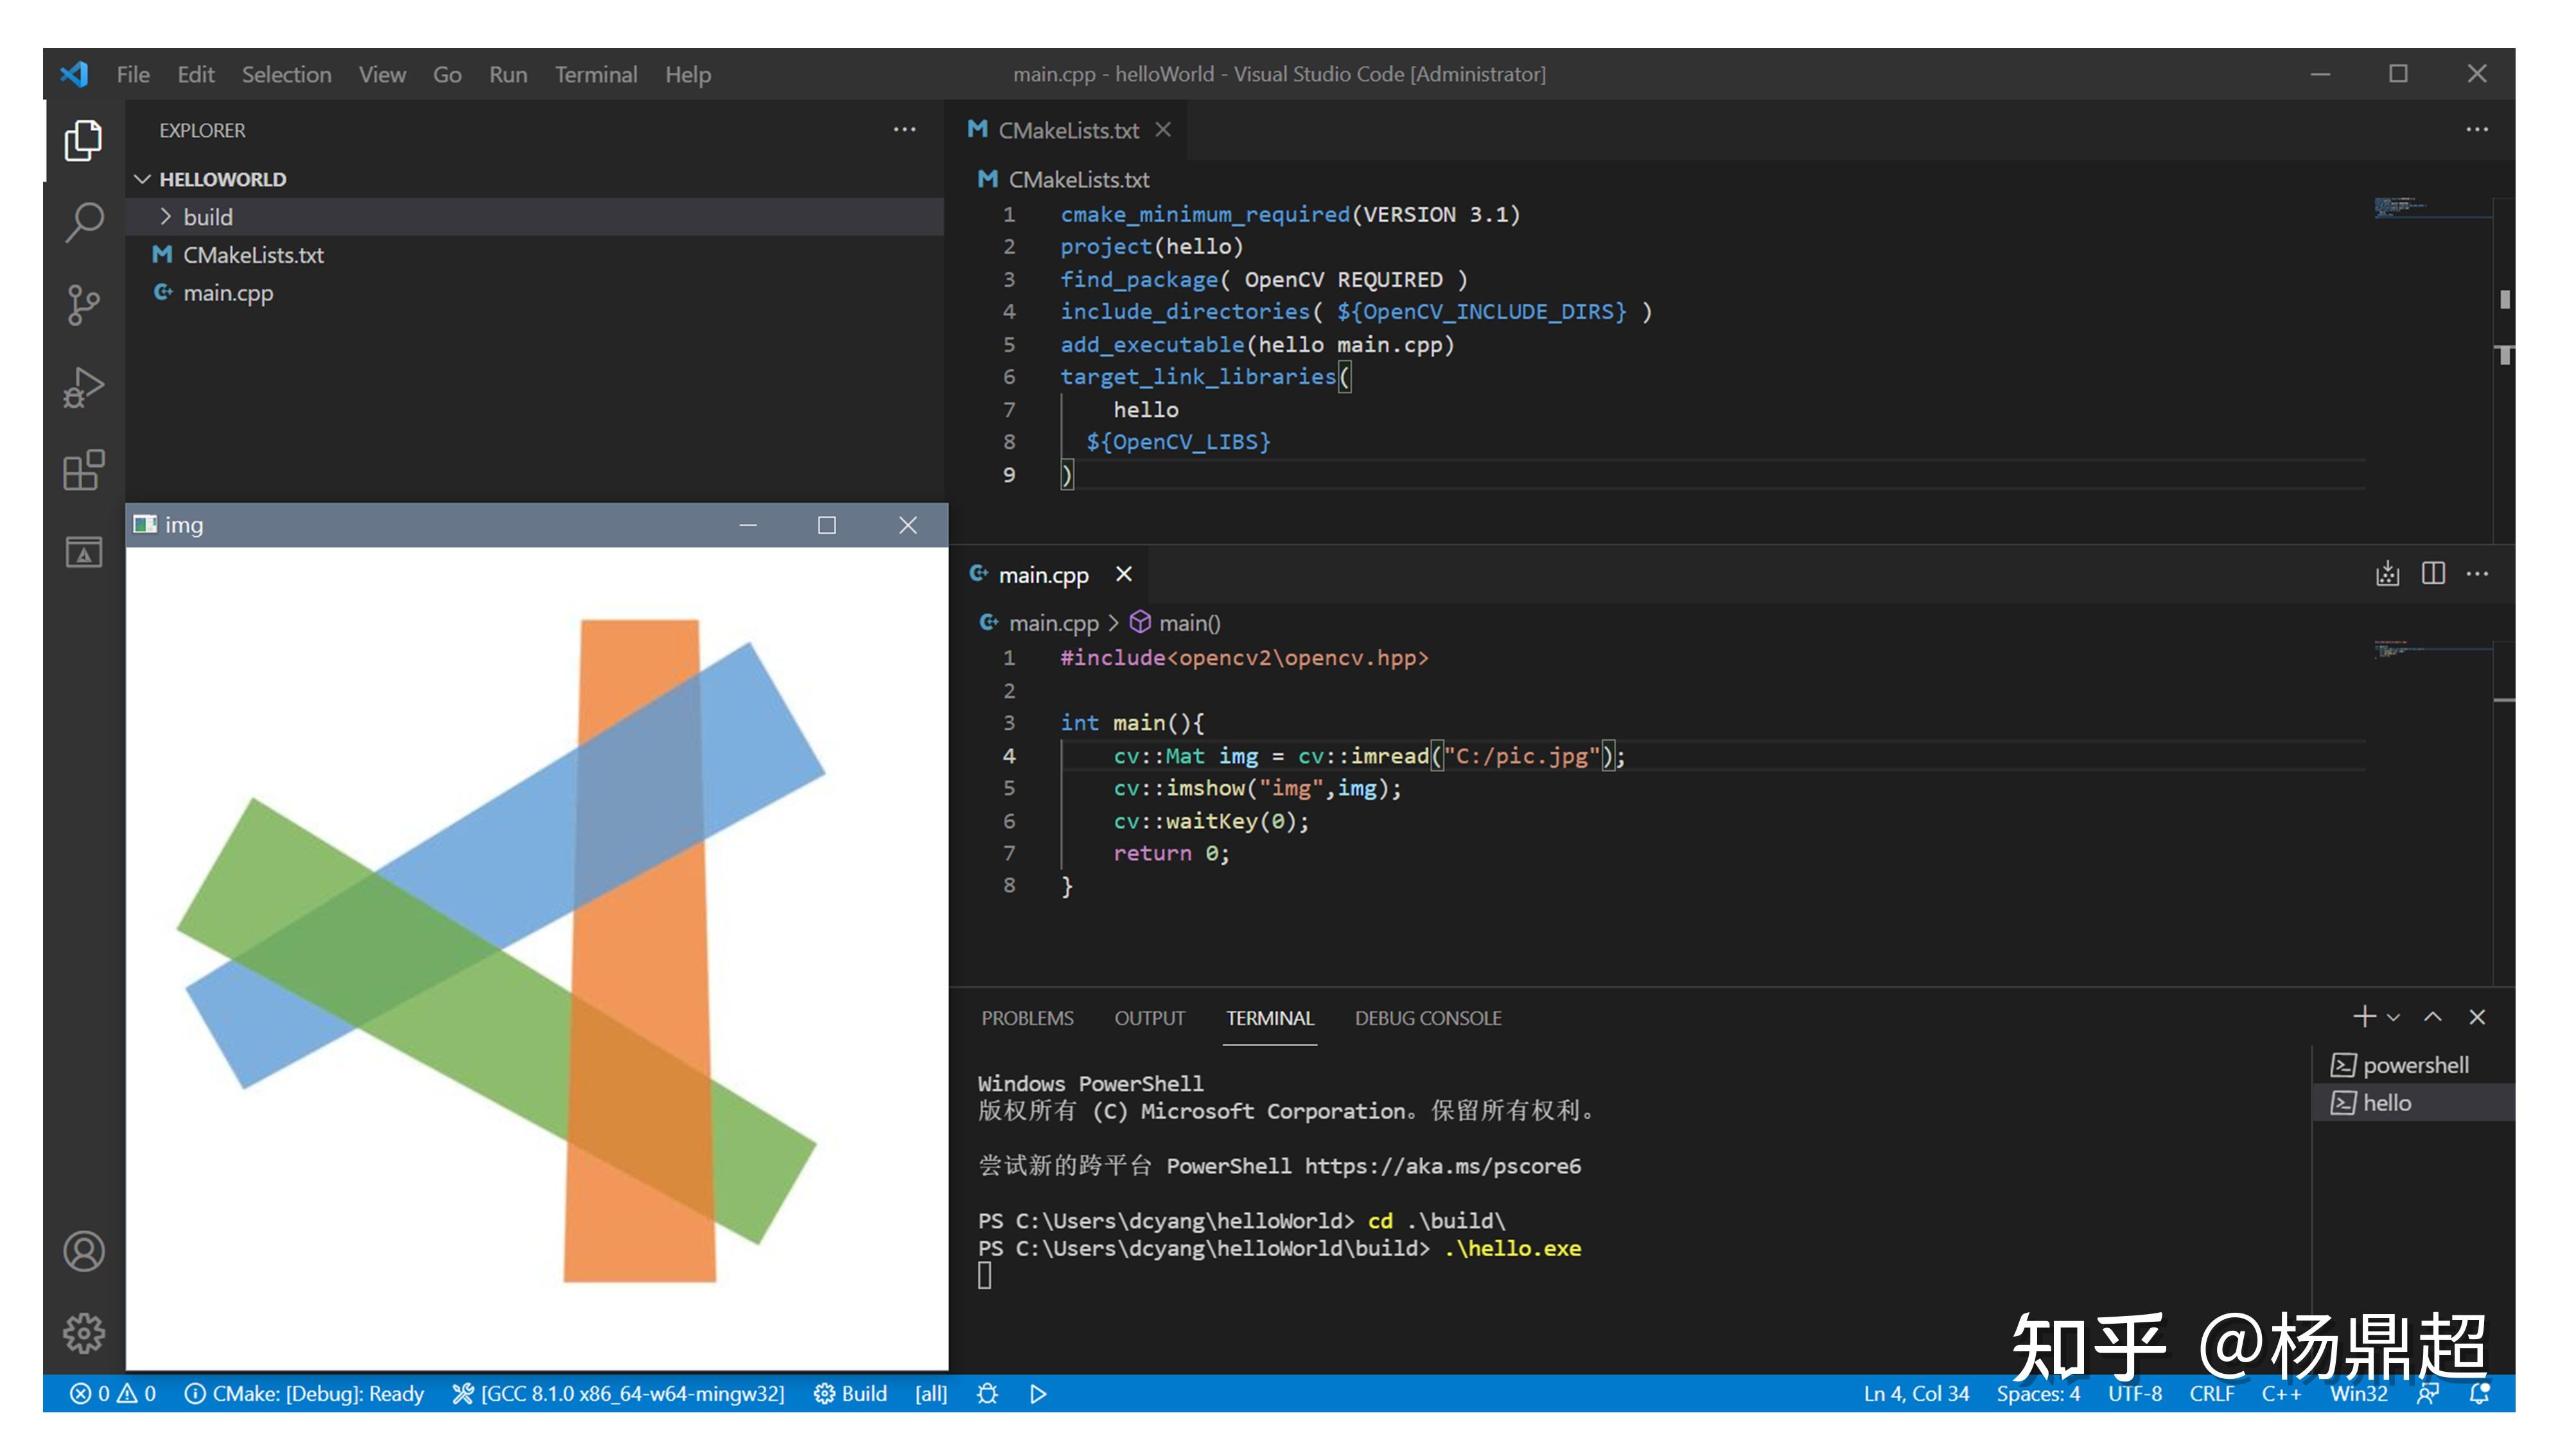Open more actions for CMakeLists.txt editor group

2476,130
